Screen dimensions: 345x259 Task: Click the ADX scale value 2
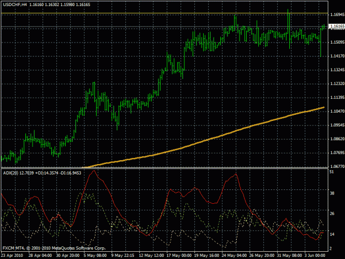(331, 249)
